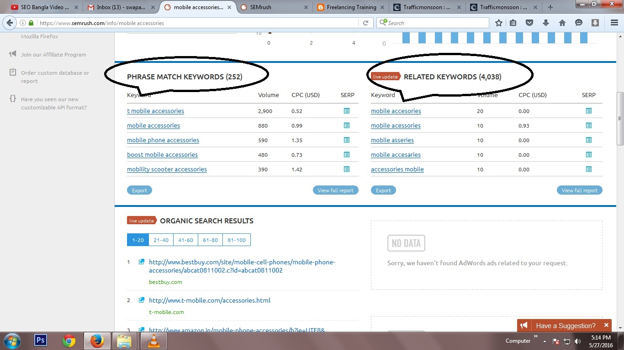The image size is (624, 350).
Task: Click Join our Affiliate Program sidebar link
Action: pyautogui.click(x=53, y=54)
